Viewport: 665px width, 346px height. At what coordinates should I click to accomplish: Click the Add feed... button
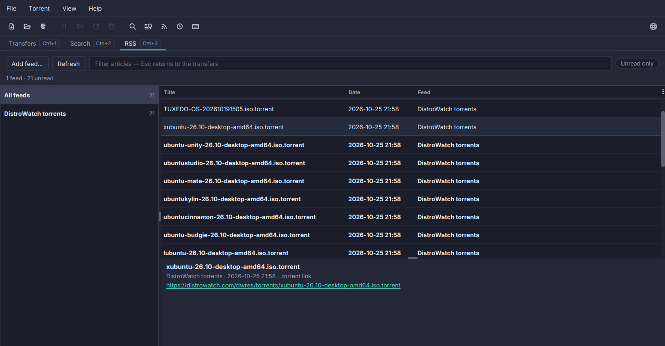click(27, 64)
